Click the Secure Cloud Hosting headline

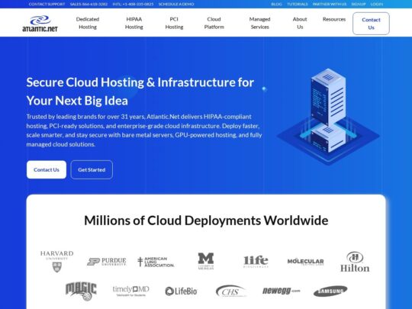click(x=140, y=92)
